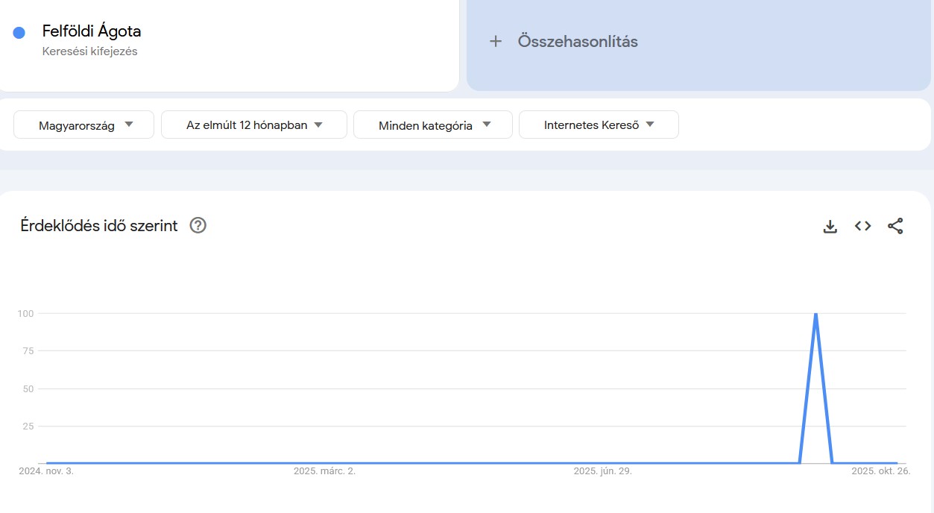
Task: Open the 'Internetes Kereső' search type dropdown
Action: click(x=599, y=125)
